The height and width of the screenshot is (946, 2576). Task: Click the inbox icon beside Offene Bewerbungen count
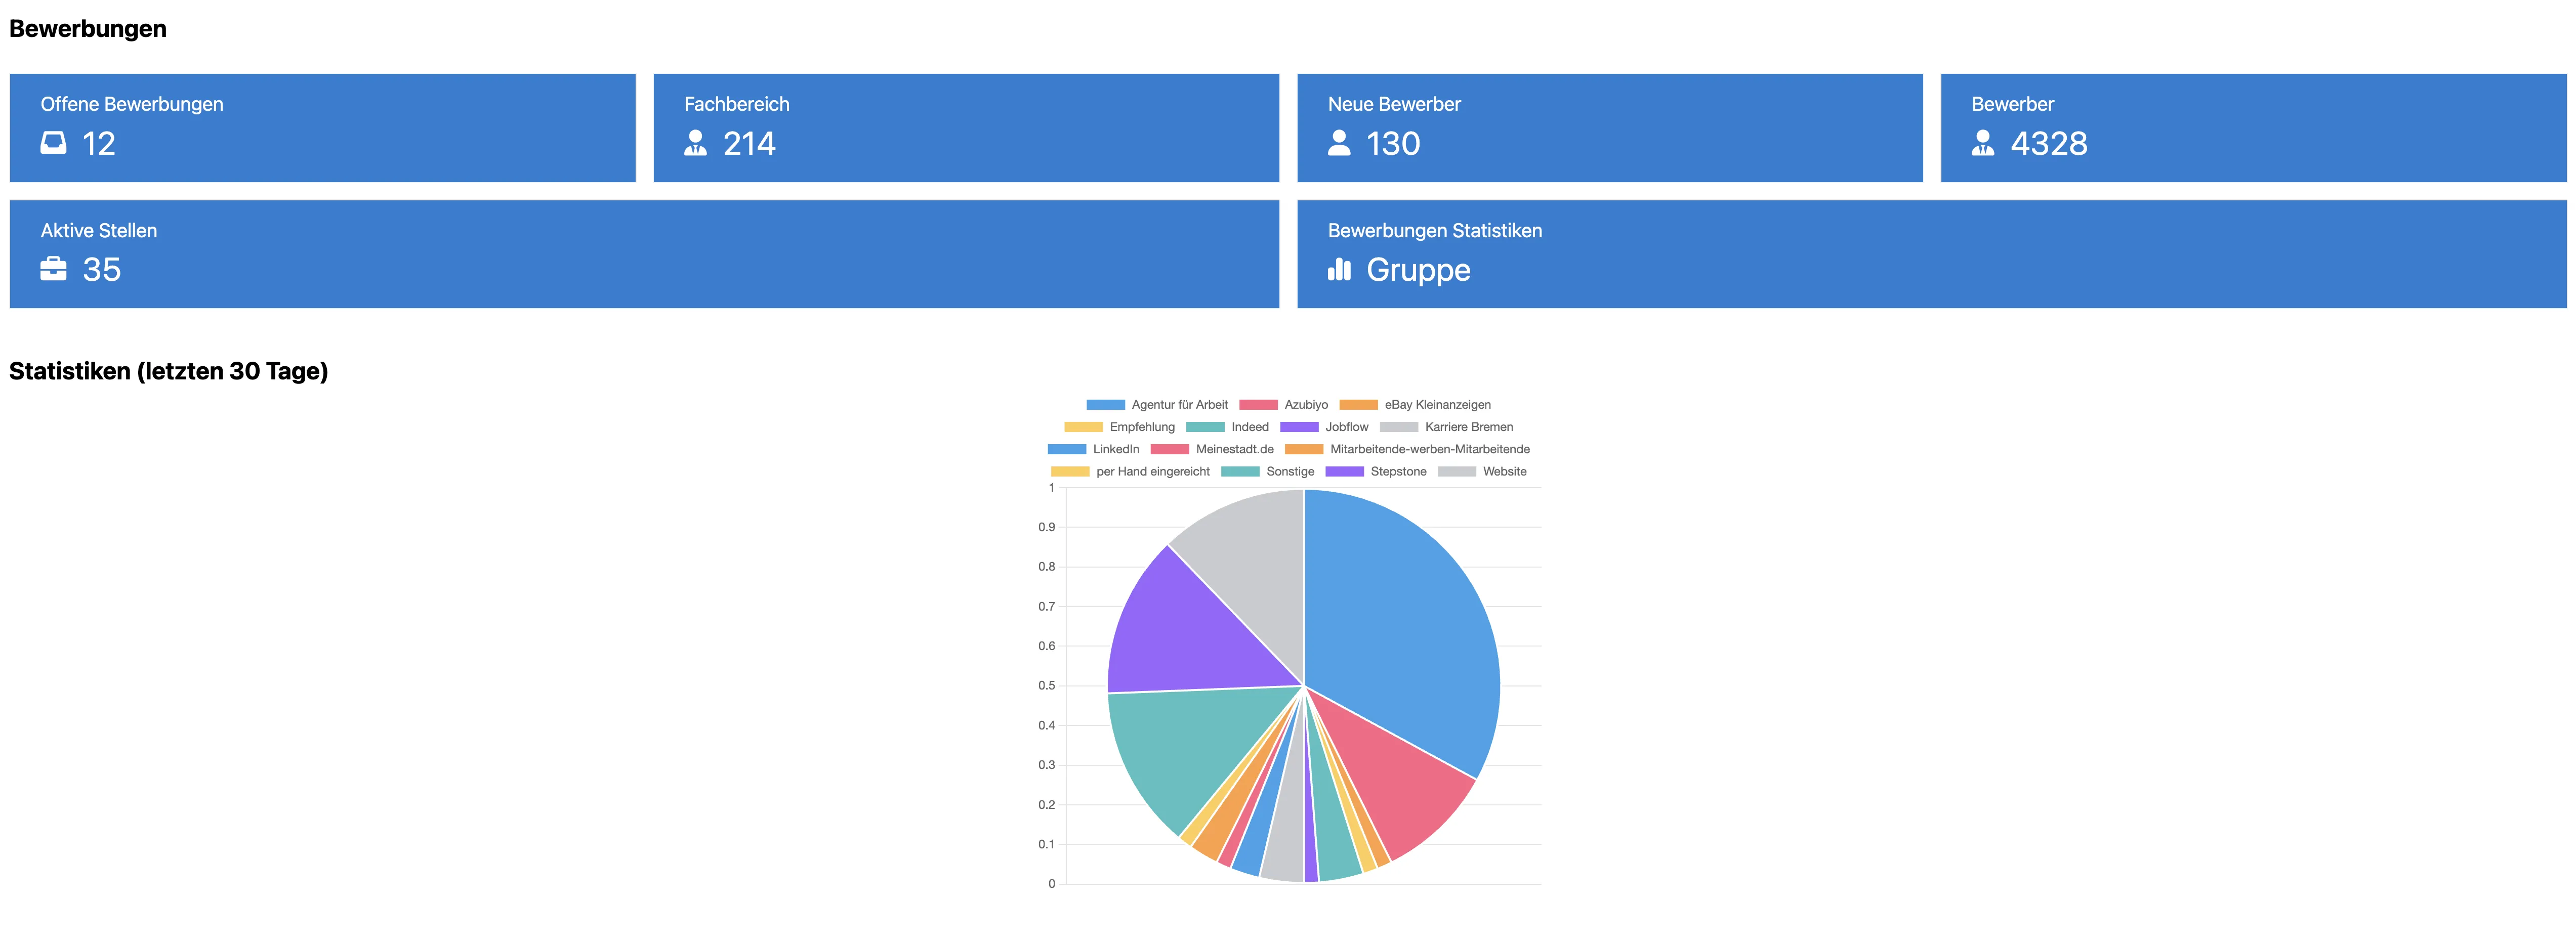pyautogui.click(x=53, y=144)
